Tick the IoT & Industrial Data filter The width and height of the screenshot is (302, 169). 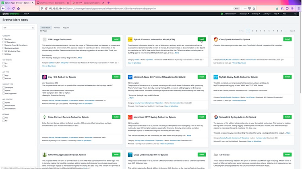click(4, 51)
